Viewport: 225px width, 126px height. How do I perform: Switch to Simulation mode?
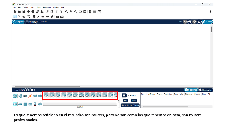point(205,90)
